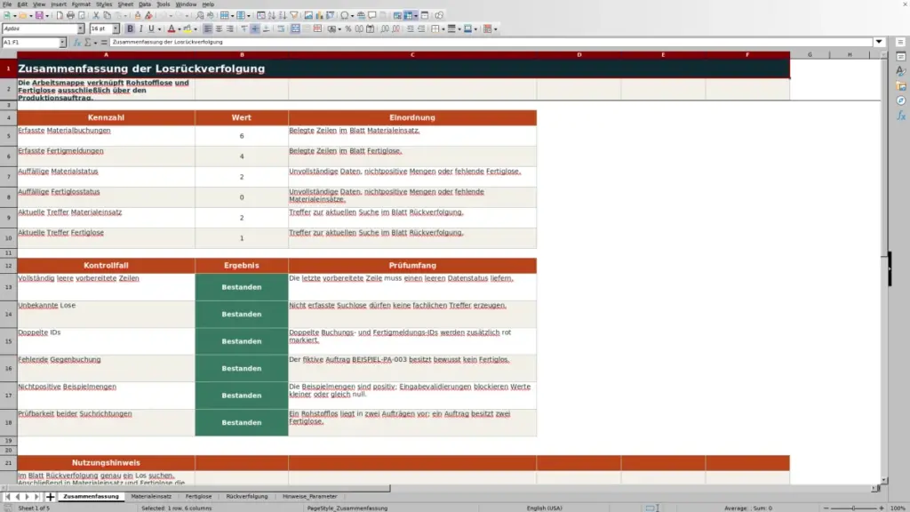The height and width of the screenshot is (512, 910).
Task: Switch to the Rückverfolgung sheet tab
Action: 247,497
